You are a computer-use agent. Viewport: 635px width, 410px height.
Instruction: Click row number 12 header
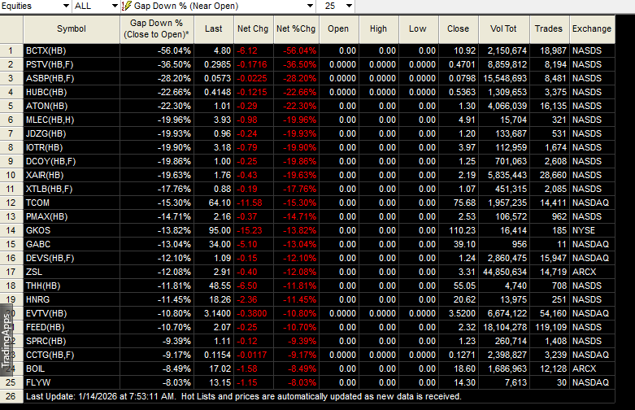click(x=11, y=203)
